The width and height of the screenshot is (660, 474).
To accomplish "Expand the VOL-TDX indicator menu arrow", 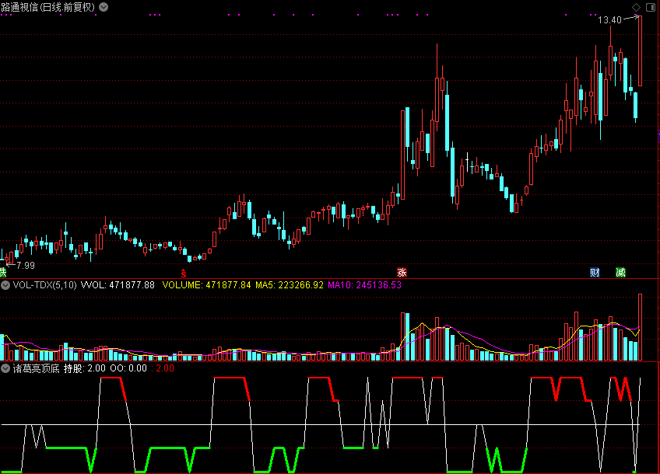I will (x=5, y=285).
